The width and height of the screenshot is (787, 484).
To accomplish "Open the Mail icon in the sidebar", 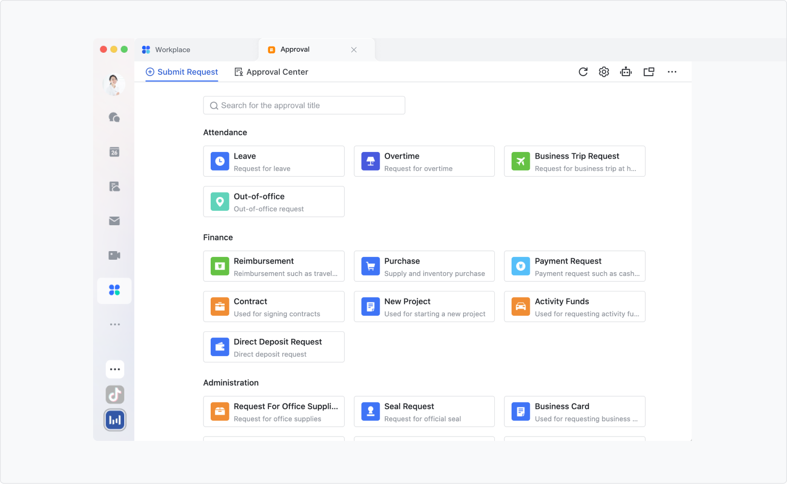I will tap(114, 221).
